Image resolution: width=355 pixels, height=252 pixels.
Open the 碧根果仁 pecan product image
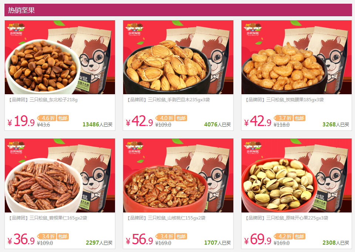(60, 176)
